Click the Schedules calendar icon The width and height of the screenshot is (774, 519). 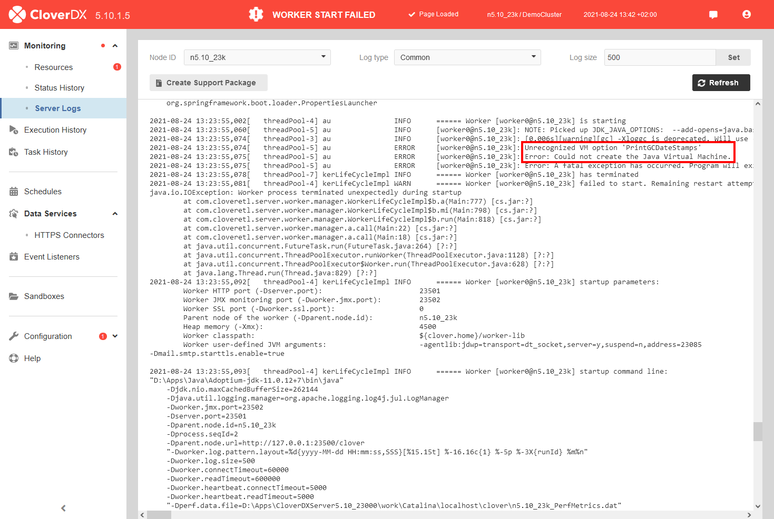pos(14,192)
